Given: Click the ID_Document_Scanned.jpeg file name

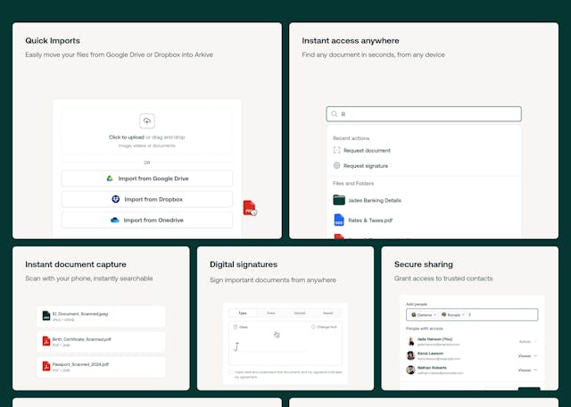Looking at the screenshot, I should click(80, 313).
